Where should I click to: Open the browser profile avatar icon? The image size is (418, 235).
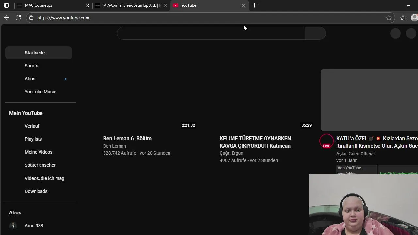pyautogui.click(x=414, y=18)
